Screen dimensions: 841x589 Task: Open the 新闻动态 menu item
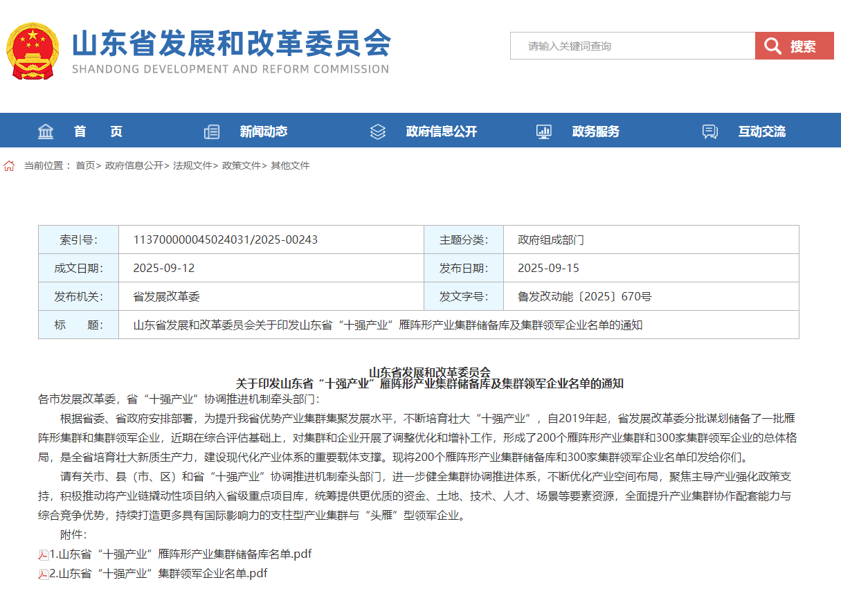[x=263, y=132]
